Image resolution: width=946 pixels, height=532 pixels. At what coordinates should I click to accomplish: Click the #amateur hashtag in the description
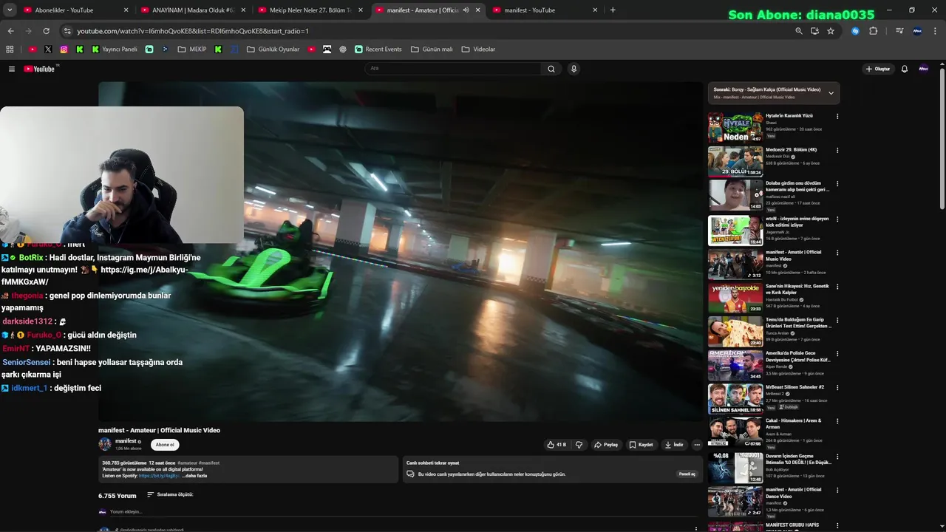tap(188, 463)
